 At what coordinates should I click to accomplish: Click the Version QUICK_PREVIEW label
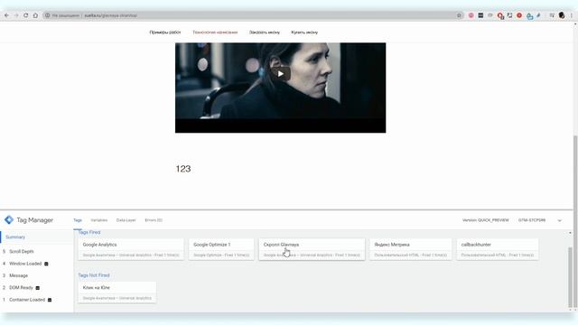[x=486, y=220]
